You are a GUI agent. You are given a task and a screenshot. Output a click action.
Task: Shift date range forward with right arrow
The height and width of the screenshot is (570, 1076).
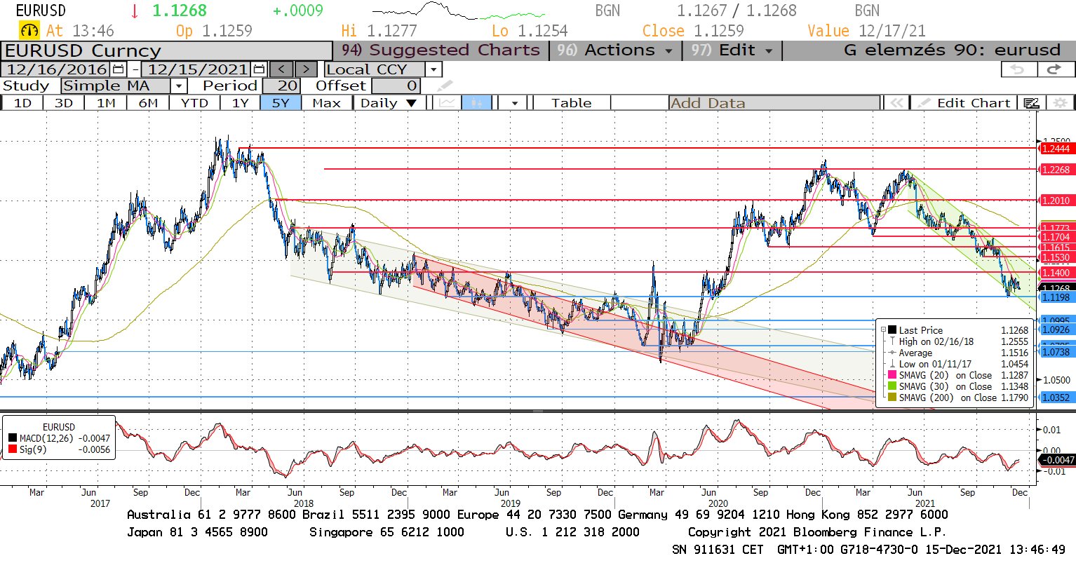306,69
